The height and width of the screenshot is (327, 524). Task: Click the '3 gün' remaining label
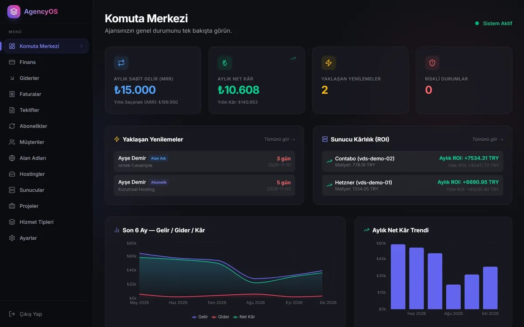[x=283, y=159]
